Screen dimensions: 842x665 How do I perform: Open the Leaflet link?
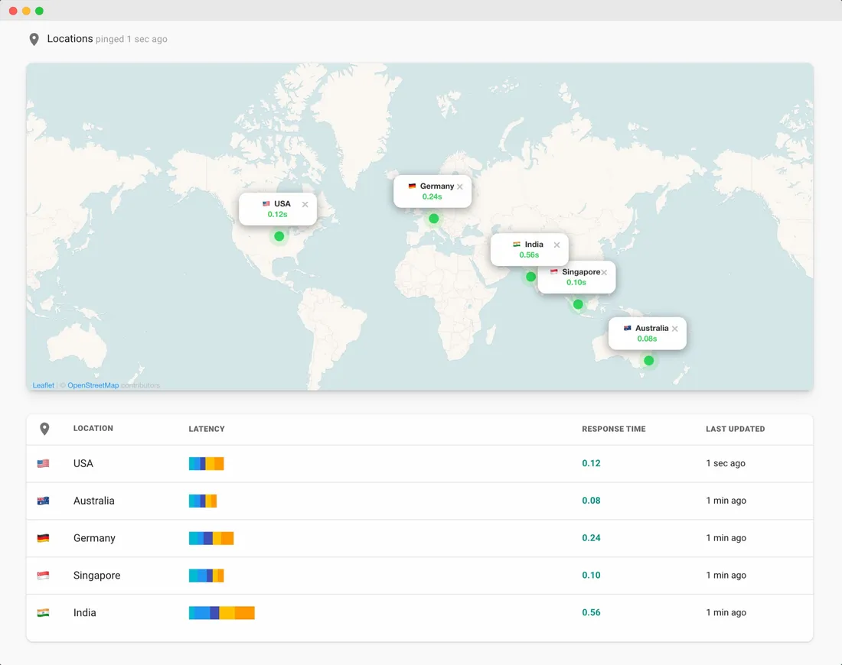tap(43, 385)
